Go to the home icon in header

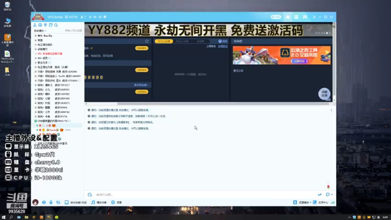(x=288, y=17)
